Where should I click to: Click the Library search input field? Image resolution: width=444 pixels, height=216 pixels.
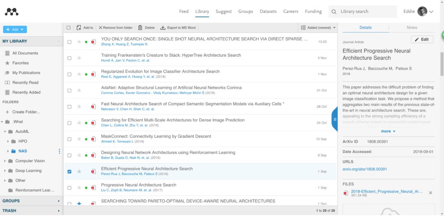[361, 12]
